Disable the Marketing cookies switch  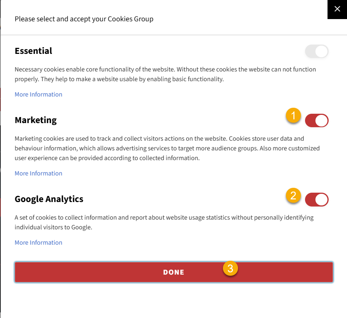point(317,121)
